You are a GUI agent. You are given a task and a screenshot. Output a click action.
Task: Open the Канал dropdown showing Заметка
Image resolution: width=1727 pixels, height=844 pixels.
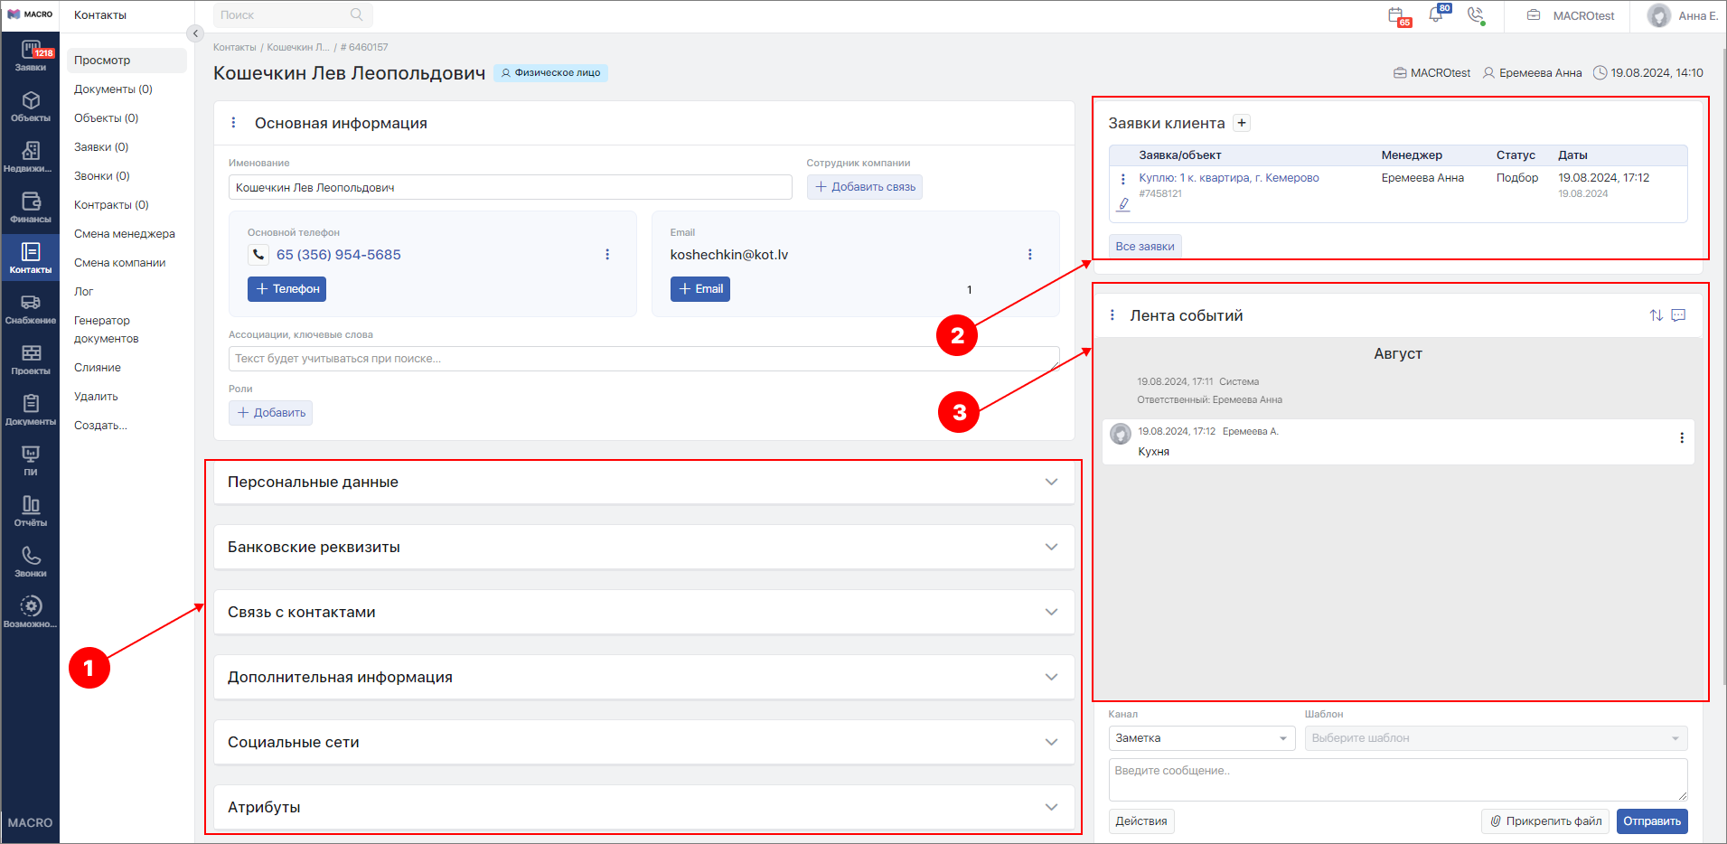point(1201,738)
